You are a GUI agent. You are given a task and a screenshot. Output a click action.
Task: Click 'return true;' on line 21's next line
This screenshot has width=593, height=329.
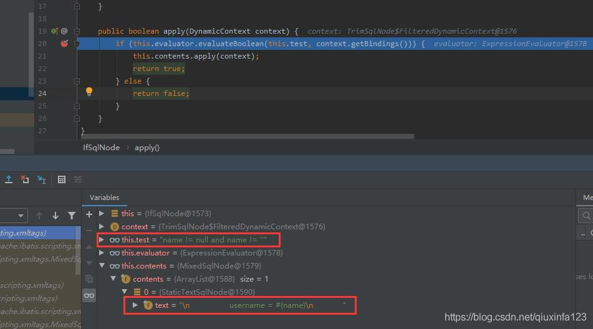(159, 69)
